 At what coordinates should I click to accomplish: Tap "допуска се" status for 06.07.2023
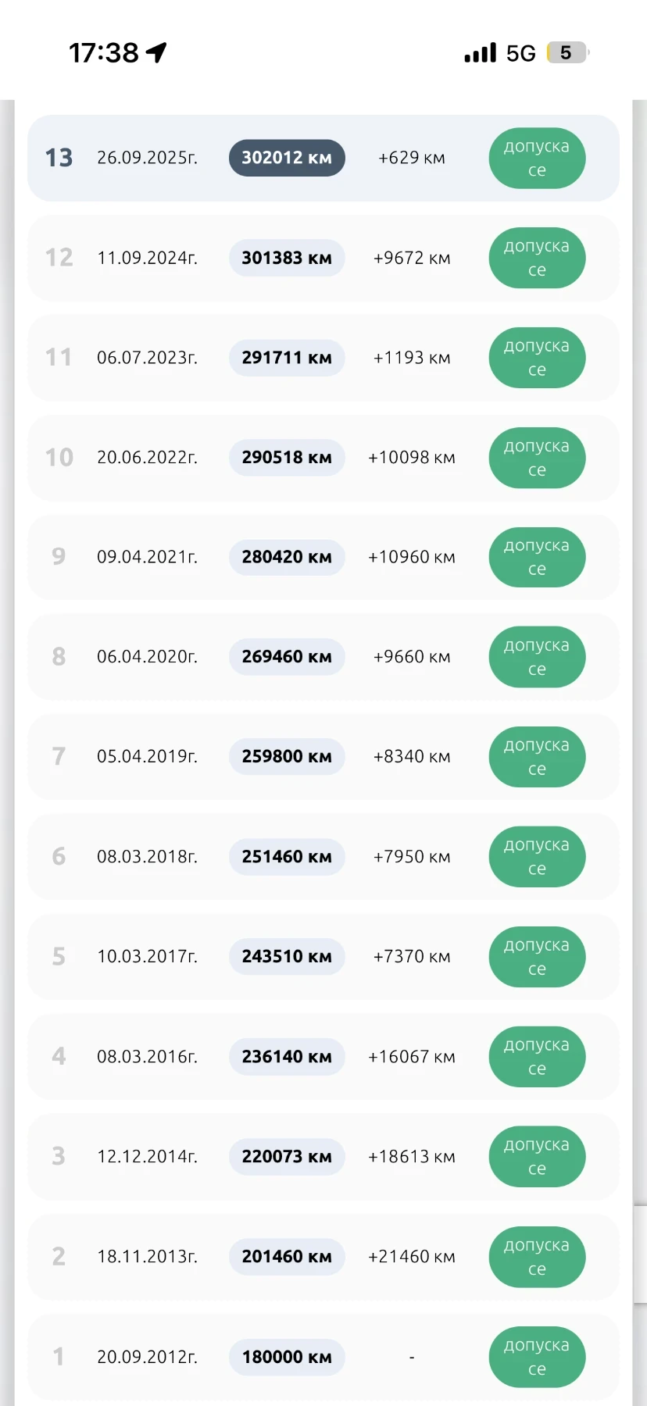(537, 358)
